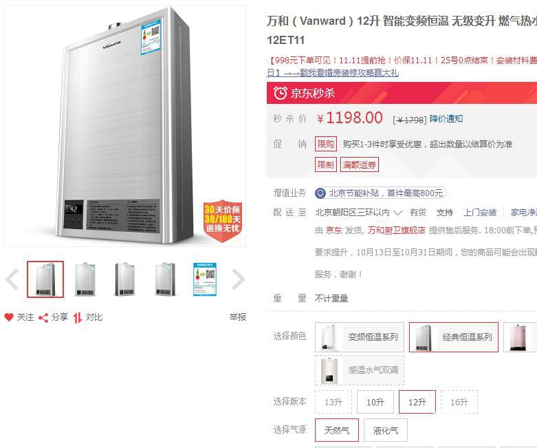Click the 京东秒杀 clock icon

[280, 93]
